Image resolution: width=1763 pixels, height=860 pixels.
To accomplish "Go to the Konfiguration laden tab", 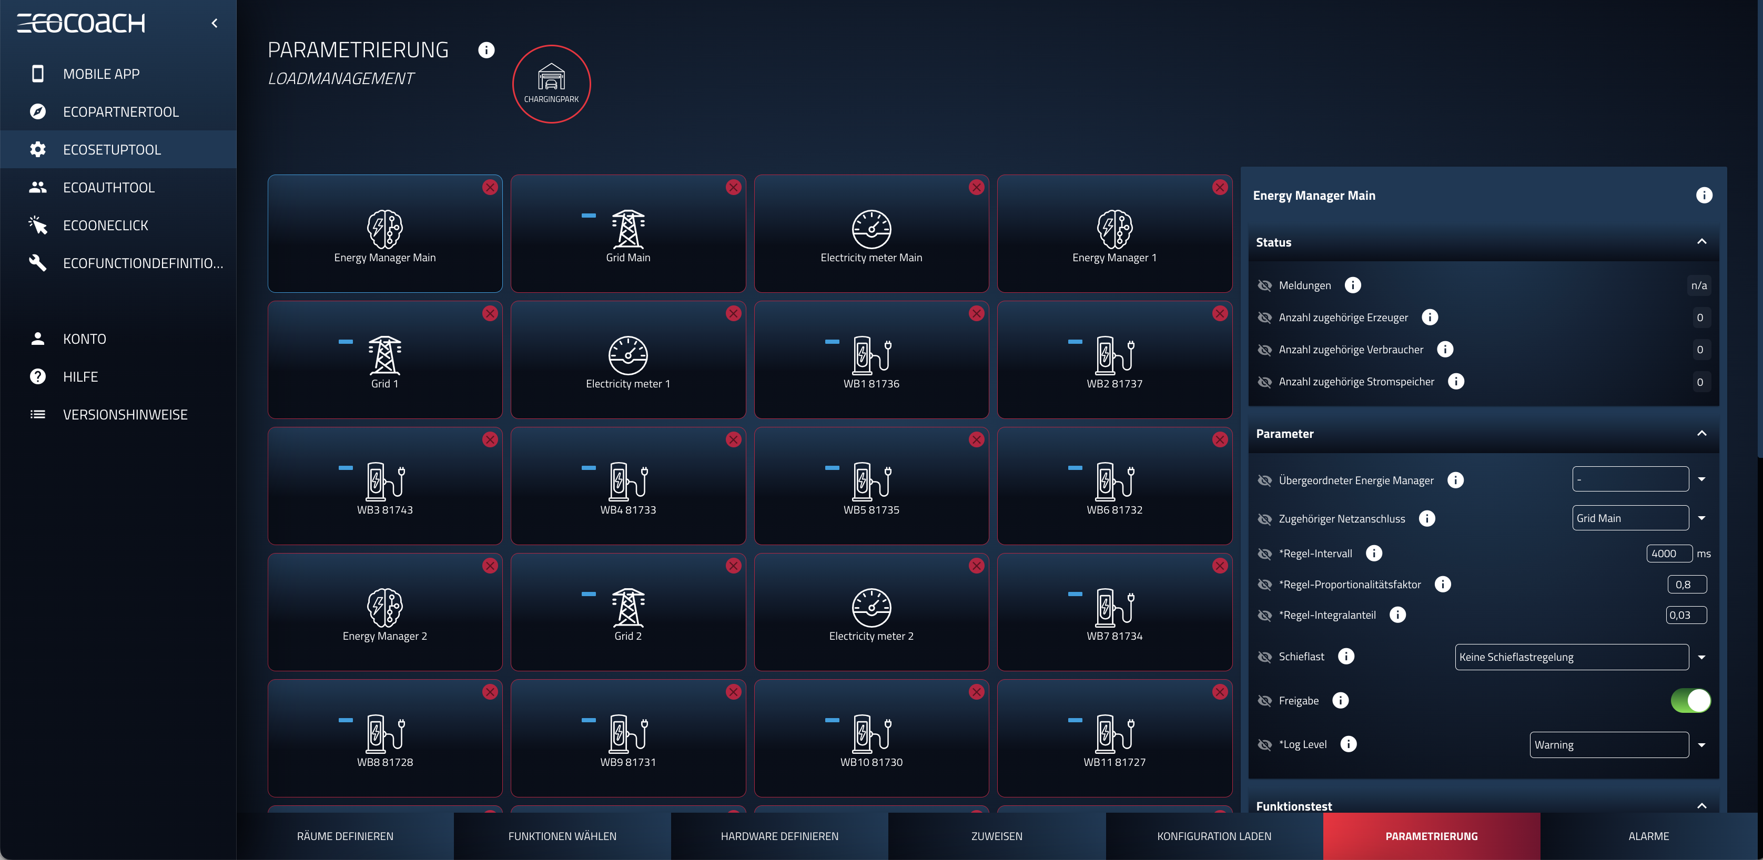I will coord(1214,836).
